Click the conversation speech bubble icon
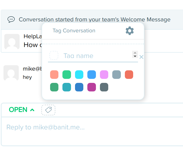 (11, 20)
